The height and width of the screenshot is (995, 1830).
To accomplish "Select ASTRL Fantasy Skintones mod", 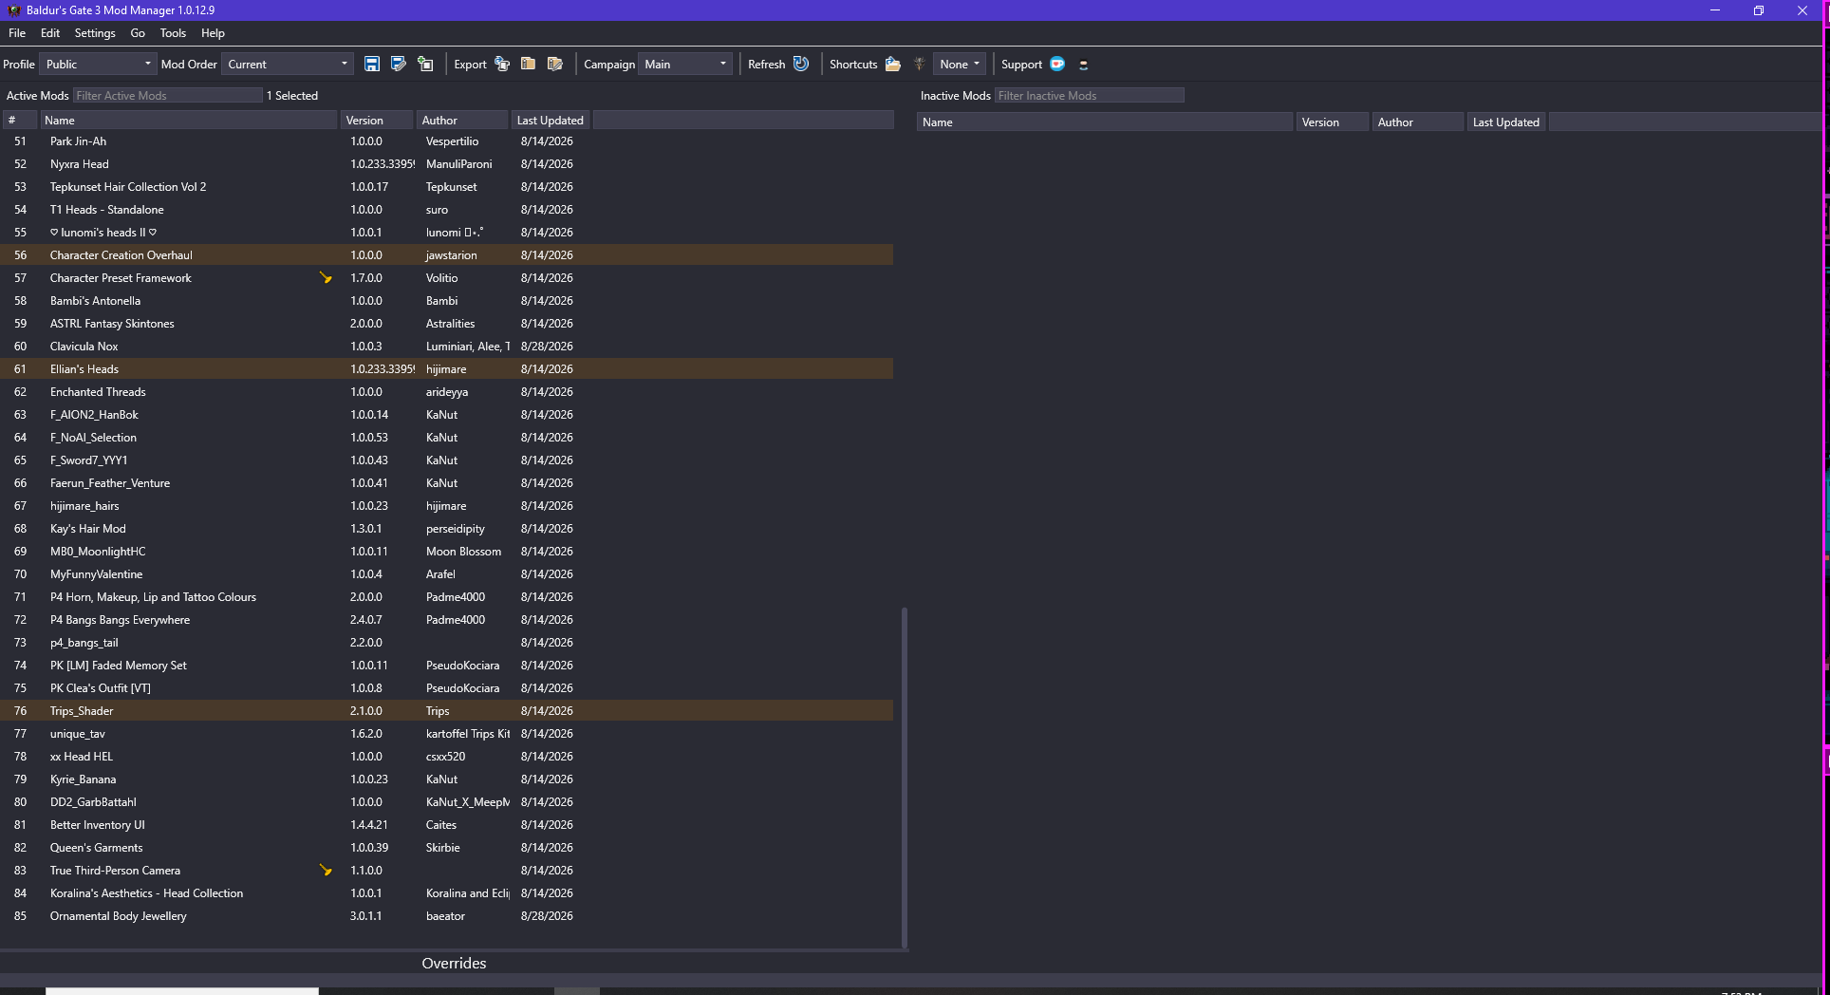I will pyautogui.click(x=112, y=323).
